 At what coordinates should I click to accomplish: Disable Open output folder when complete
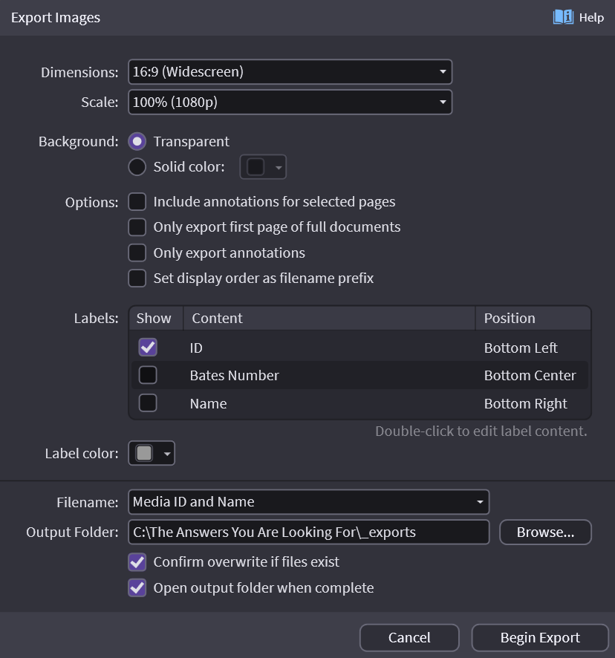pos(137,588)
